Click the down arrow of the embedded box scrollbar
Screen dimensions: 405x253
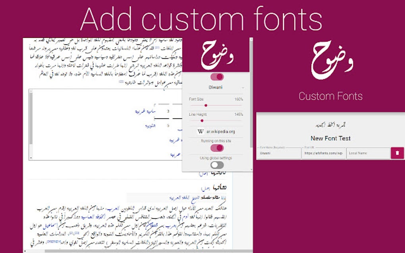(31, 157)
